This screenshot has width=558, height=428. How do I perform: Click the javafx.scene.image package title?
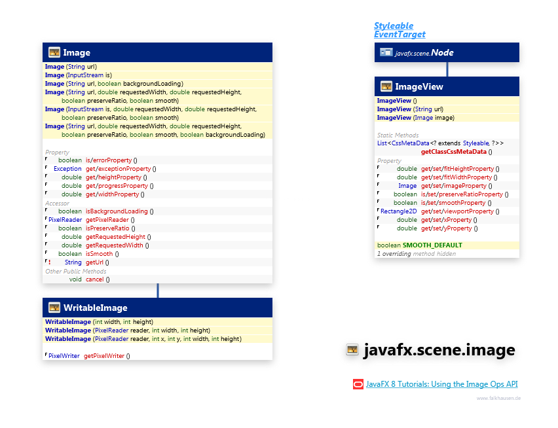439,351
